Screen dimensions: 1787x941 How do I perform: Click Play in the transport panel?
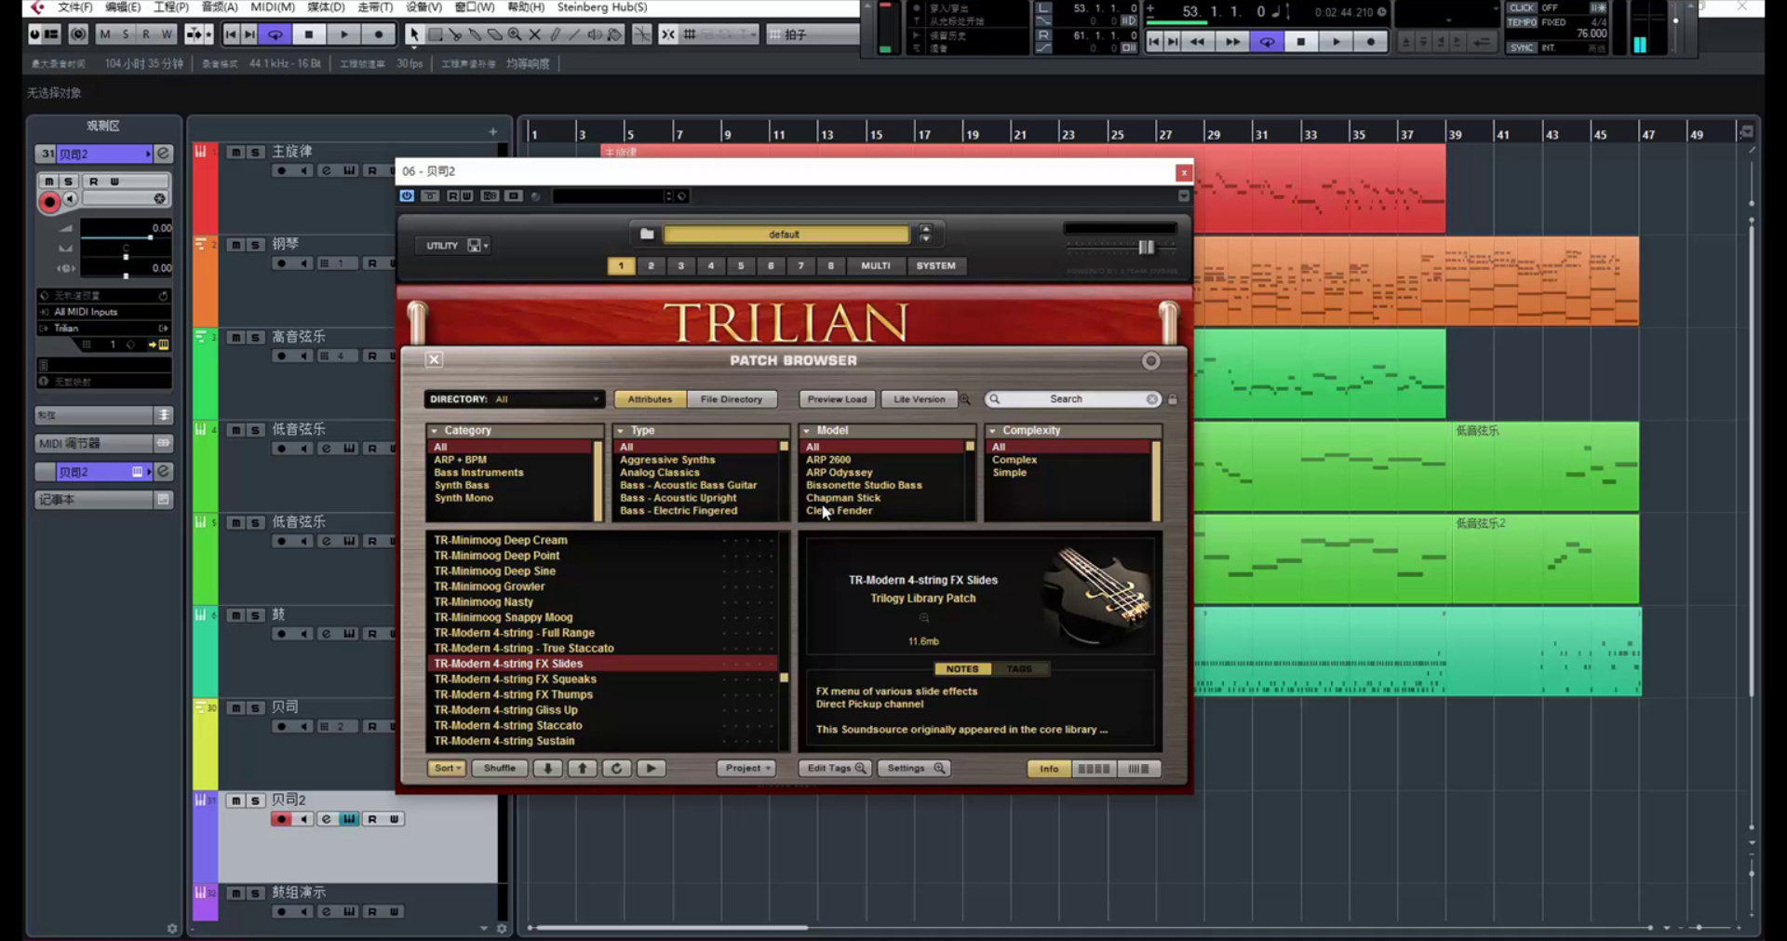tap(1337, 41)
